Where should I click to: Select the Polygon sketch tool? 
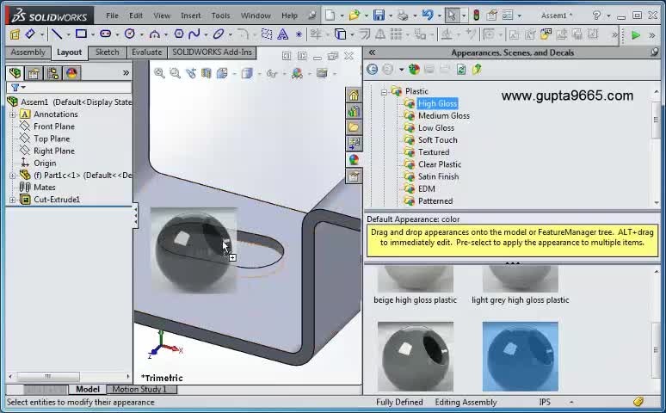coord(179,34)
